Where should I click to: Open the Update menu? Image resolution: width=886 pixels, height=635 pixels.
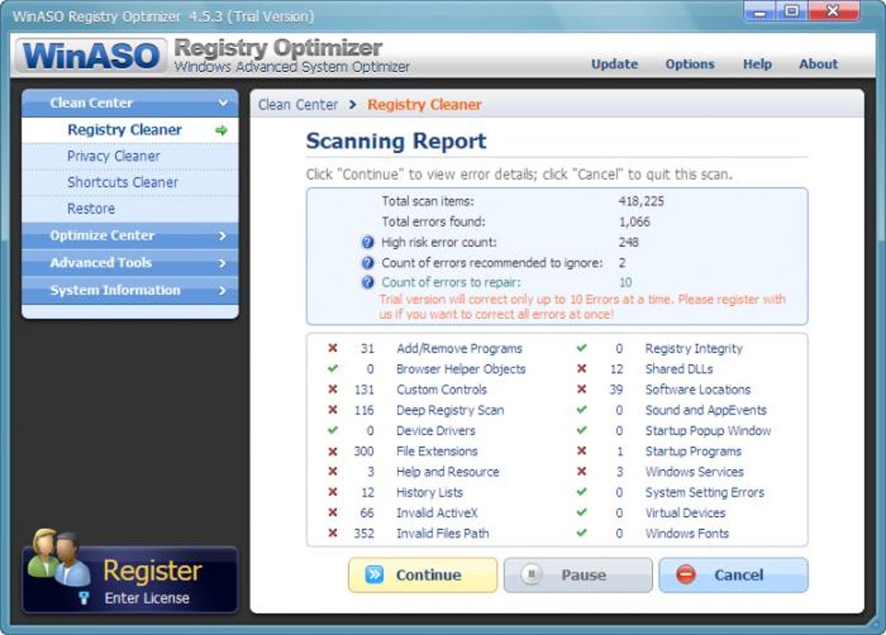click(614, 63)
